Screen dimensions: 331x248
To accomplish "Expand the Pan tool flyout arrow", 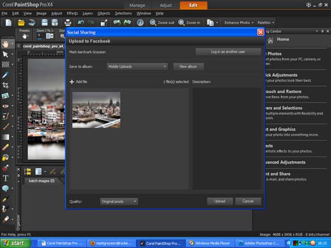I will point(12,44).
